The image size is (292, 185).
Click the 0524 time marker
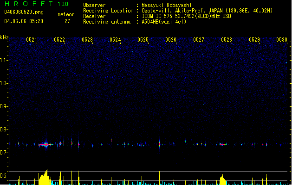coord(115,40)
